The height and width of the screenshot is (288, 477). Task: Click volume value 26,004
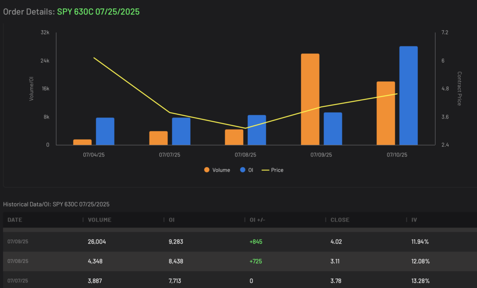pos(97,242)
